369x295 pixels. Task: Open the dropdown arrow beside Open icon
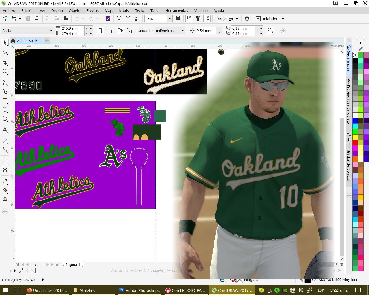click(20, 19)
